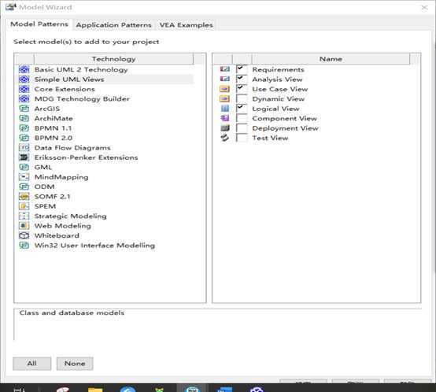
Task: Click the ArcGIS technology icon
Action: tap(24, 109)
